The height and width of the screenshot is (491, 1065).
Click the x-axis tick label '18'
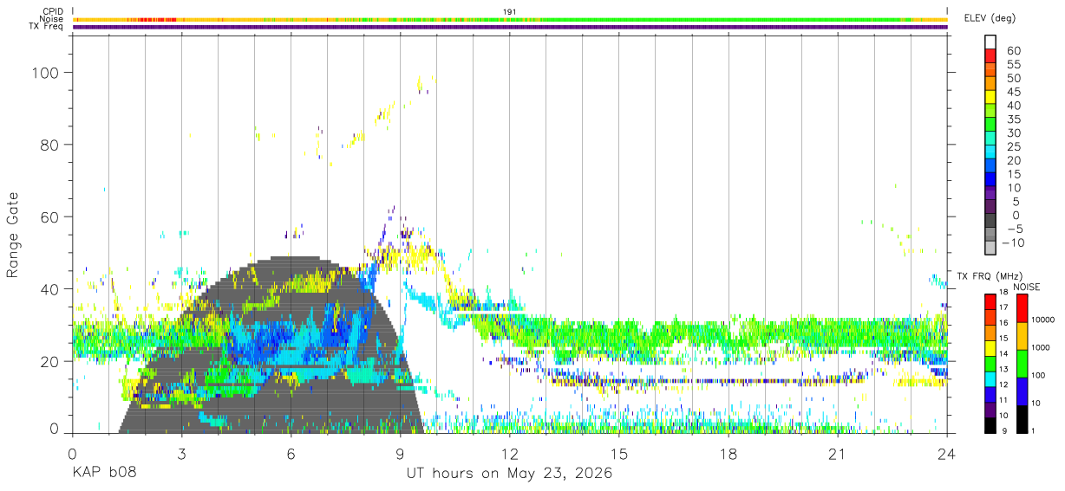point(729,454)
